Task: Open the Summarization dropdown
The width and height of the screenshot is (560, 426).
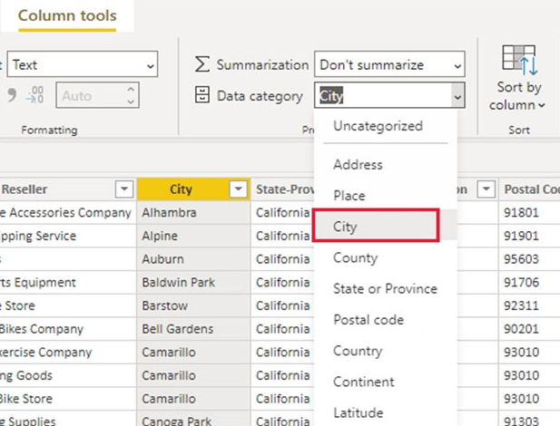Action: [x=389, y=65]
